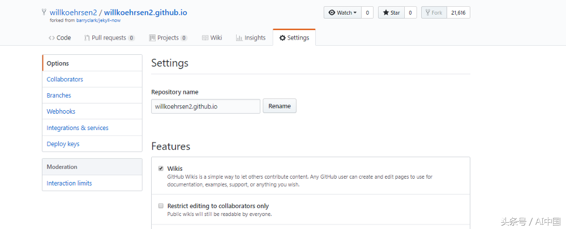Viewport: 566px width, 229px height.
Task: Click the fork icon beside willkoehrsen2
Action: click(x=44, y=12)
